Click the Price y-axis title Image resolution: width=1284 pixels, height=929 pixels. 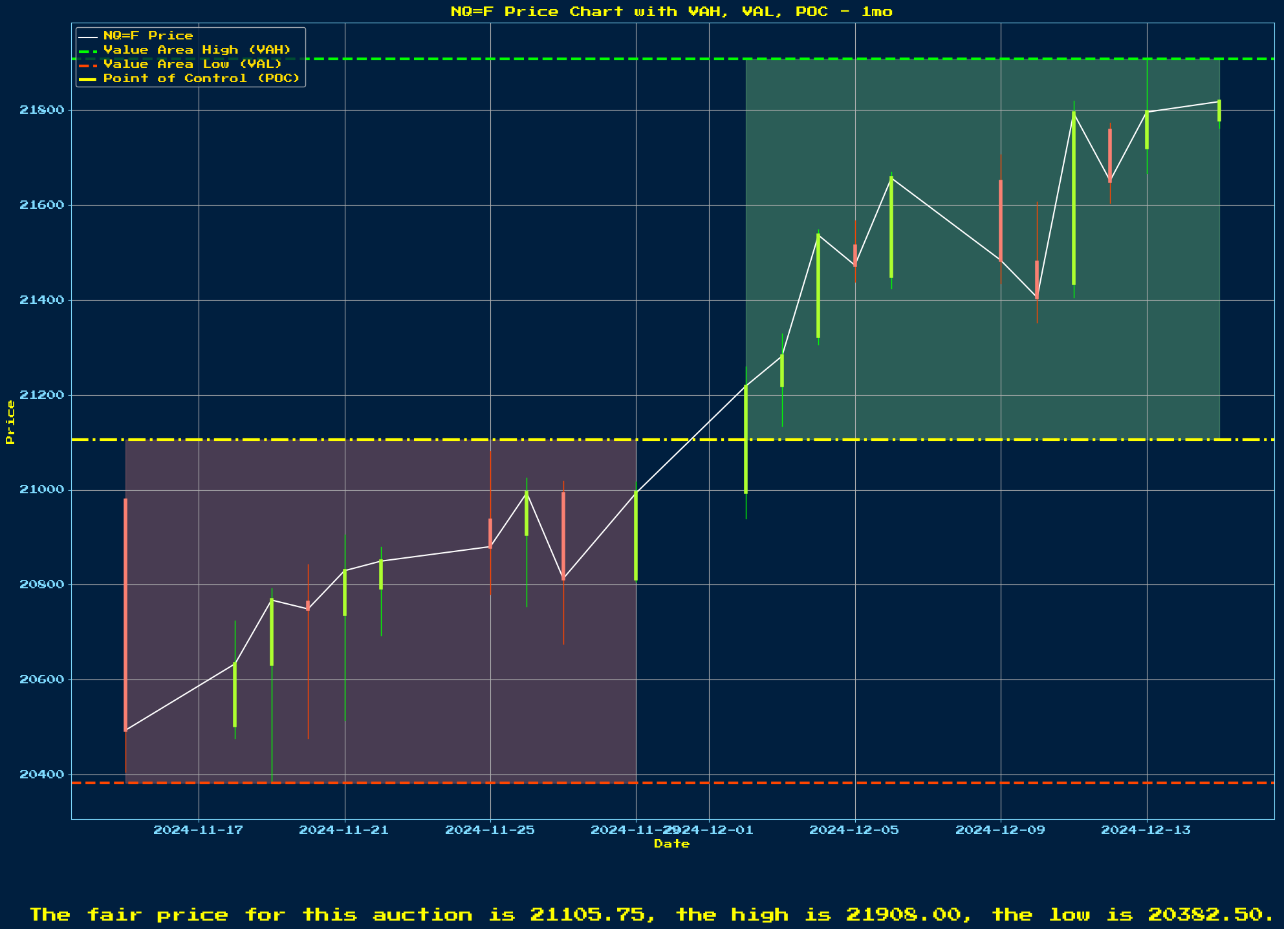[10, 422]
